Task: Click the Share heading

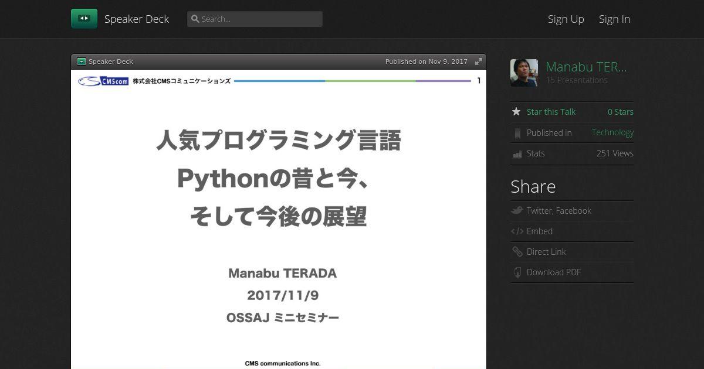Action: (x=533, y=186)
